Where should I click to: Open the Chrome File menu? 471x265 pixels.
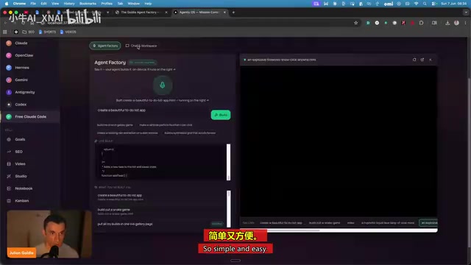coord(33,4)
